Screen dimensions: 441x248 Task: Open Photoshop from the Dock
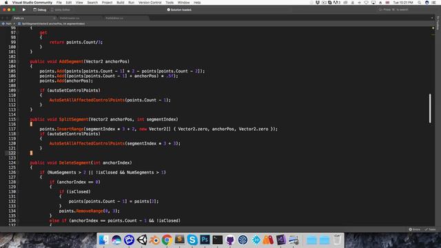coord(205,240)
